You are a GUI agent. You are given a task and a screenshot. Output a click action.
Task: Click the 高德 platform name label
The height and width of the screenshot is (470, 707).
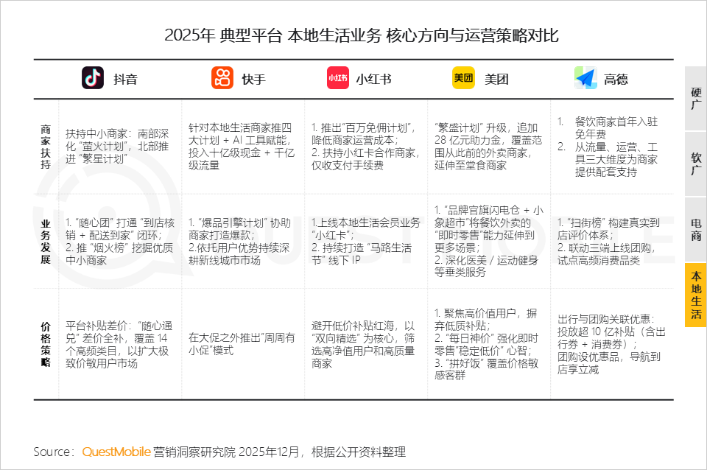tap(617, 77)
